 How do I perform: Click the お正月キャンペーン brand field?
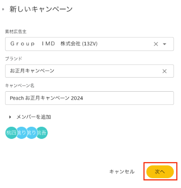tap(89, 71)
